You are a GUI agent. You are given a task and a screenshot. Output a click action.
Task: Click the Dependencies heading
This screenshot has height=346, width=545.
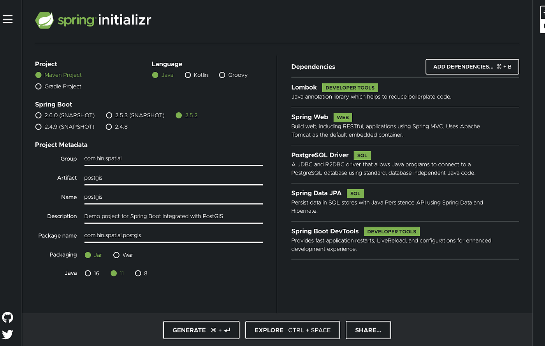313,67
